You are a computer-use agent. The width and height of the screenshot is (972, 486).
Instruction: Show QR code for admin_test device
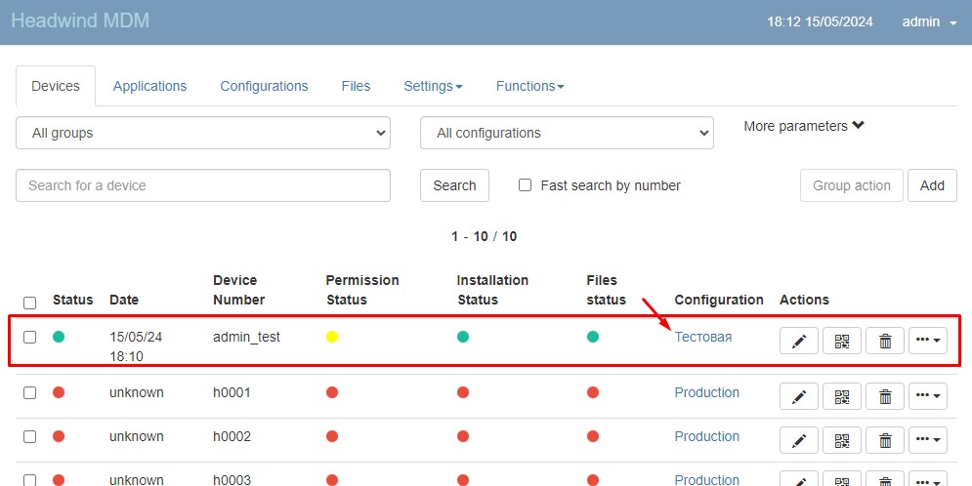click(842, 341)
